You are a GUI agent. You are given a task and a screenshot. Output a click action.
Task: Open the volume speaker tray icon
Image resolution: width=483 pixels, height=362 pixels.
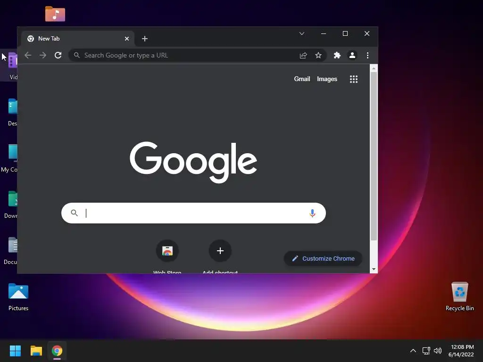coord(438,351)
